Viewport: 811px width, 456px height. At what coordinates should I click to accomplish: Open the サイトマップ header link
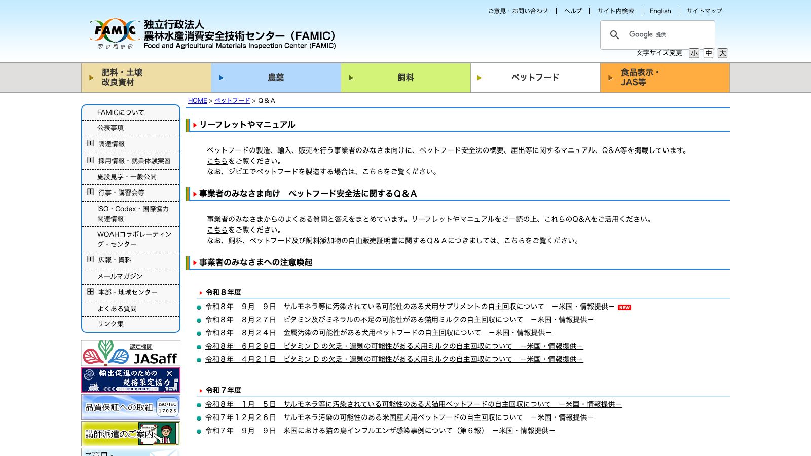705,11
